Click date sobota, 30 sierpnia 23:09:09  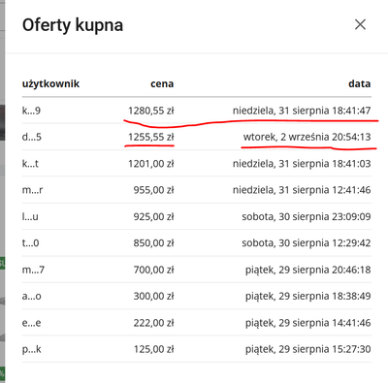pos(307,216)
